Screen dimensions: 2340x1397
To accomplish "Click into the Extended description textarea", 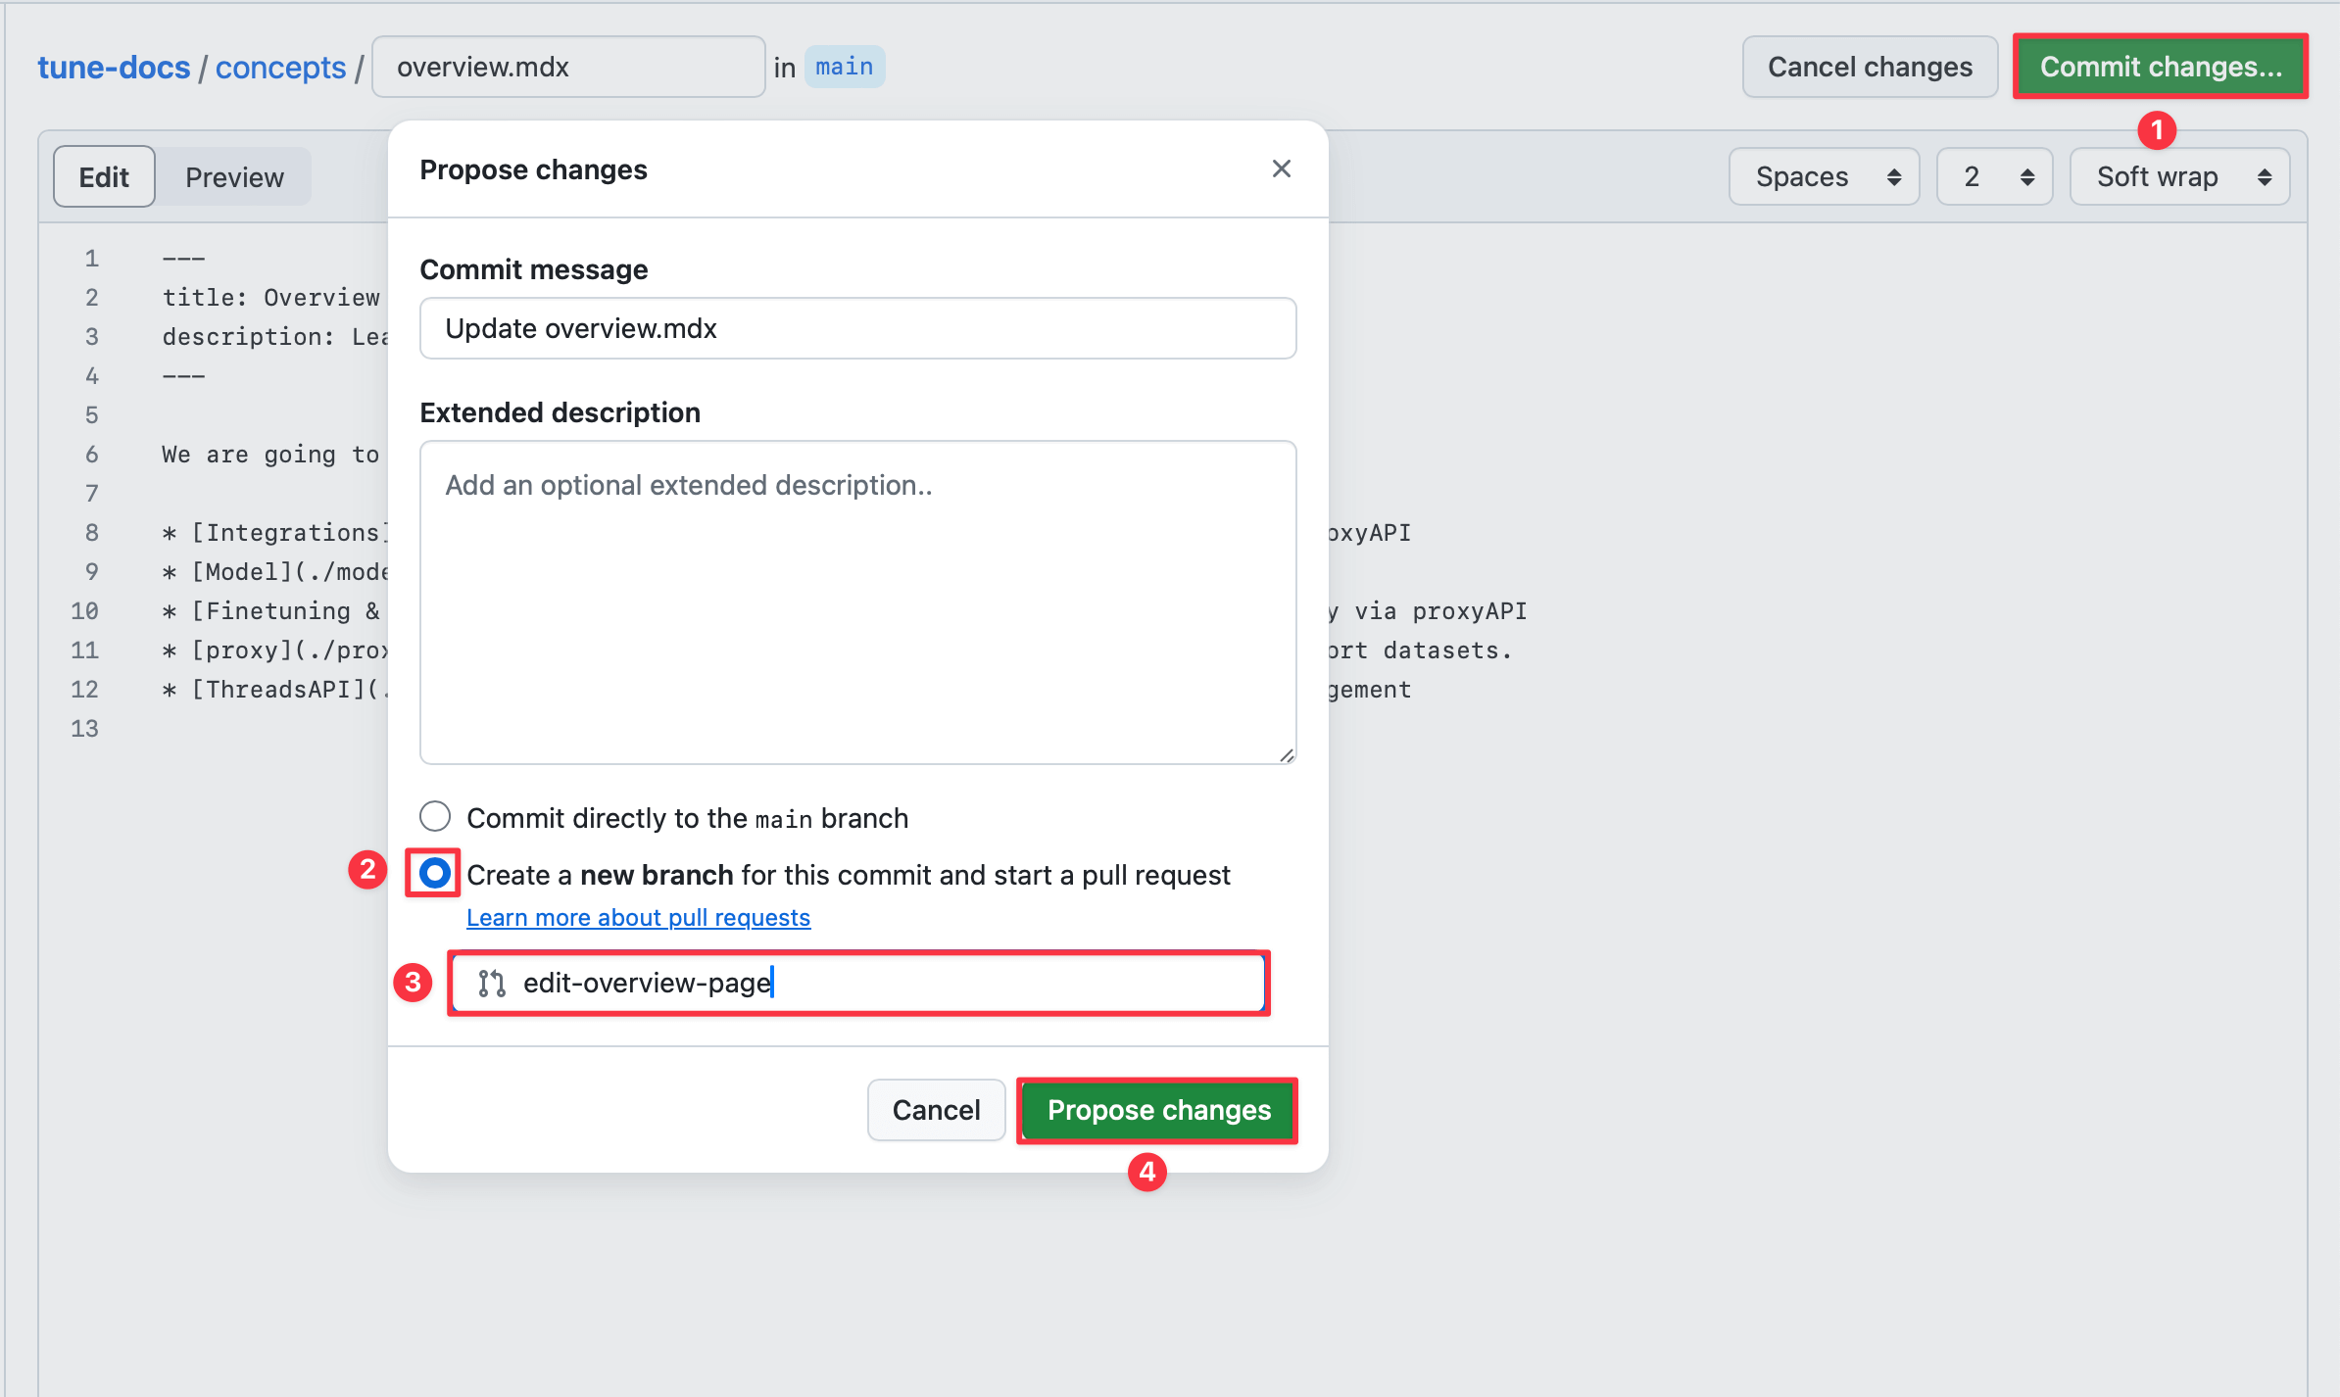I will tap(857, 602).
